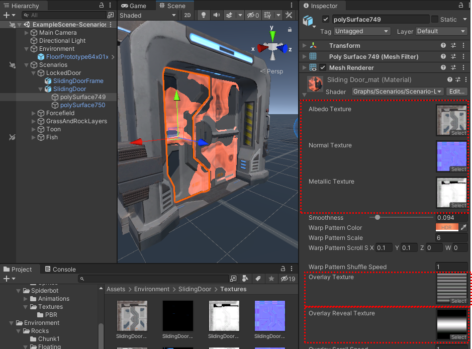The image size is (472, 349).
Task: Toggle scene lighting bulb icon
Action: click(204, 15)
